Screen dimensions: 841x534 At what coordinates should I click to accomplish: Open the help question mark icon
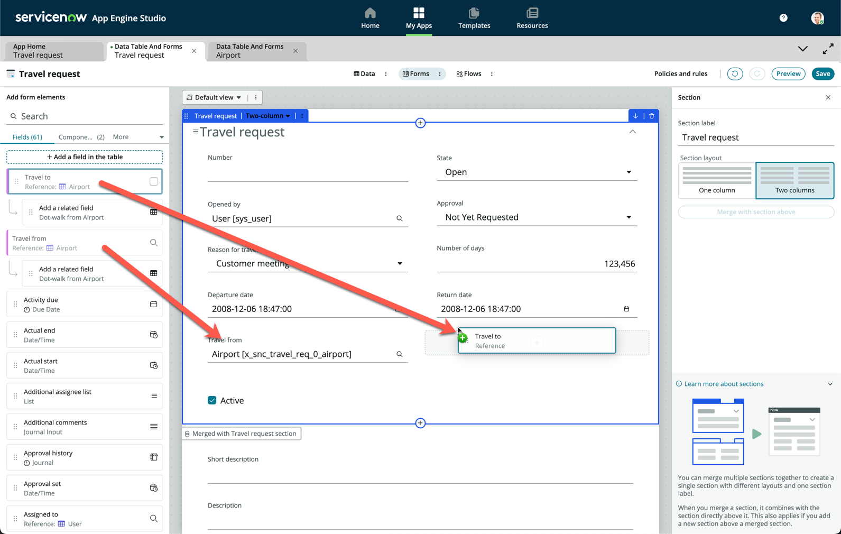coord(783,18)
